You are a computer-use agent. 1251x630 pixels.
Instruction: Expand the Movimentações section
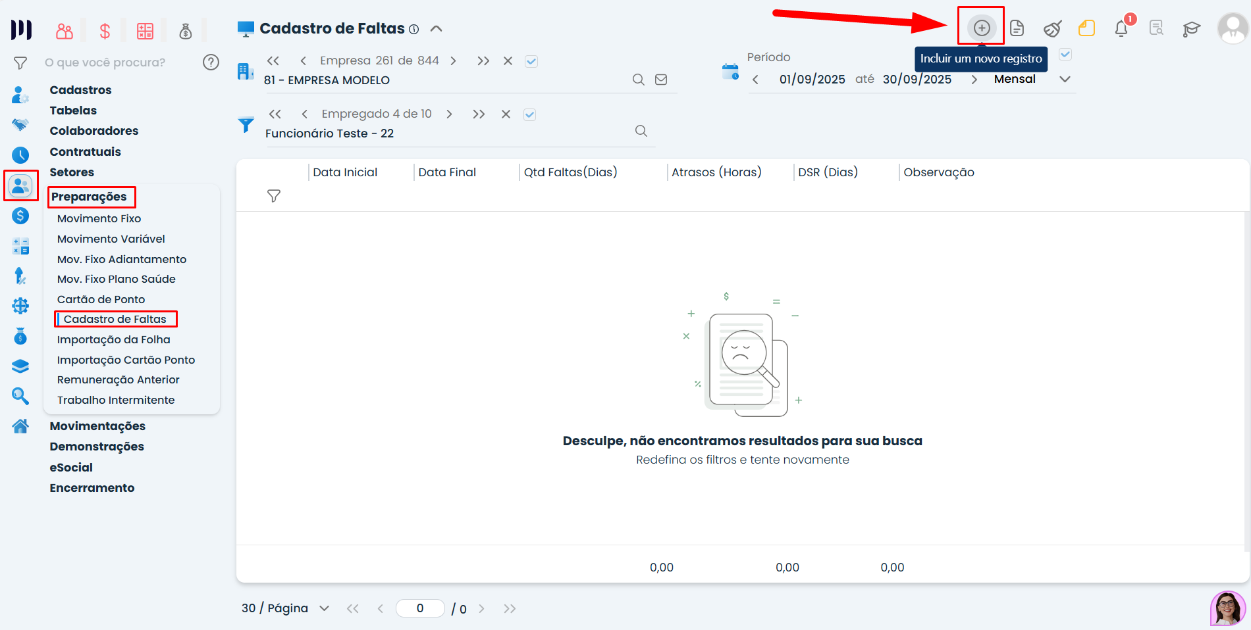97,426
